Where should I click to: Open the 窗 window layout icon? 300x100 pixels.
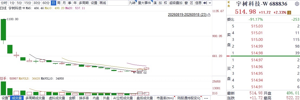pyautogui.click(x=186, y=3)
